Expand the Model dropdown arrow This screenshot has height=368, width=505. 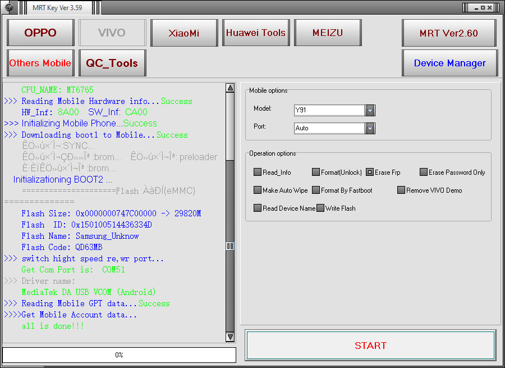(x=370, y=110)
